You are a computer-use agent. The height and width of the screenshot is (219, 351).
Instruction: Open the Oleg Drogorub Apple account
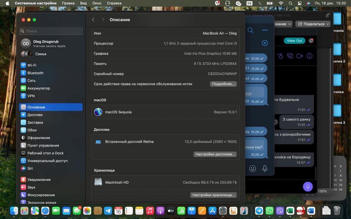[51, 43]
